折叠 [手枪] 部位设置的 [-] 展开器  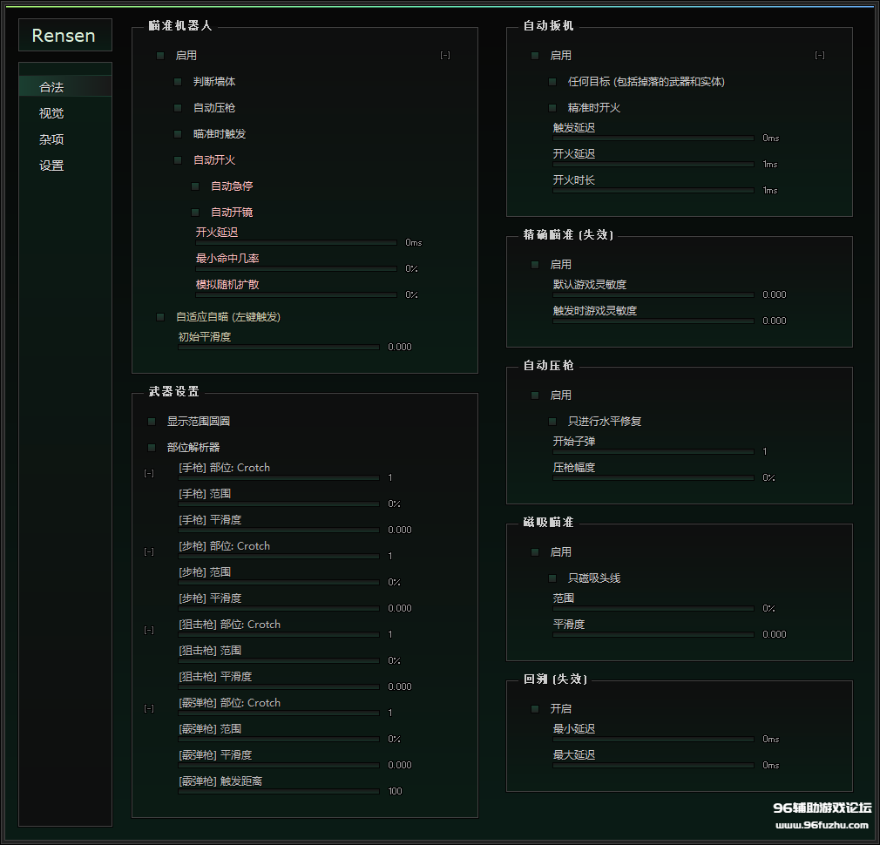(x=148, y=473)
